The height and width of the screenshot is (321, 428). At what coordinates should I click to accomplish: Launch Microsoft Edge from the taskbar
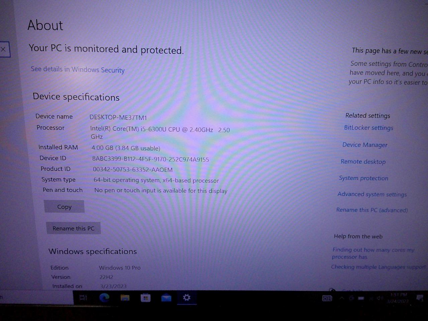[x=104, y=298]
